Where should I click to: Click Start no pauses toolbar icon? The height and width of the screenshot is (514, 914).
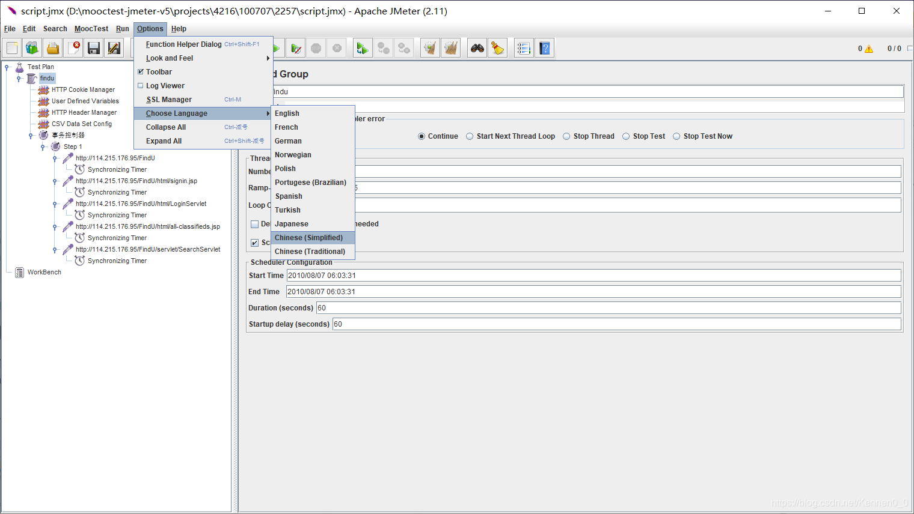tap(296, 48)
